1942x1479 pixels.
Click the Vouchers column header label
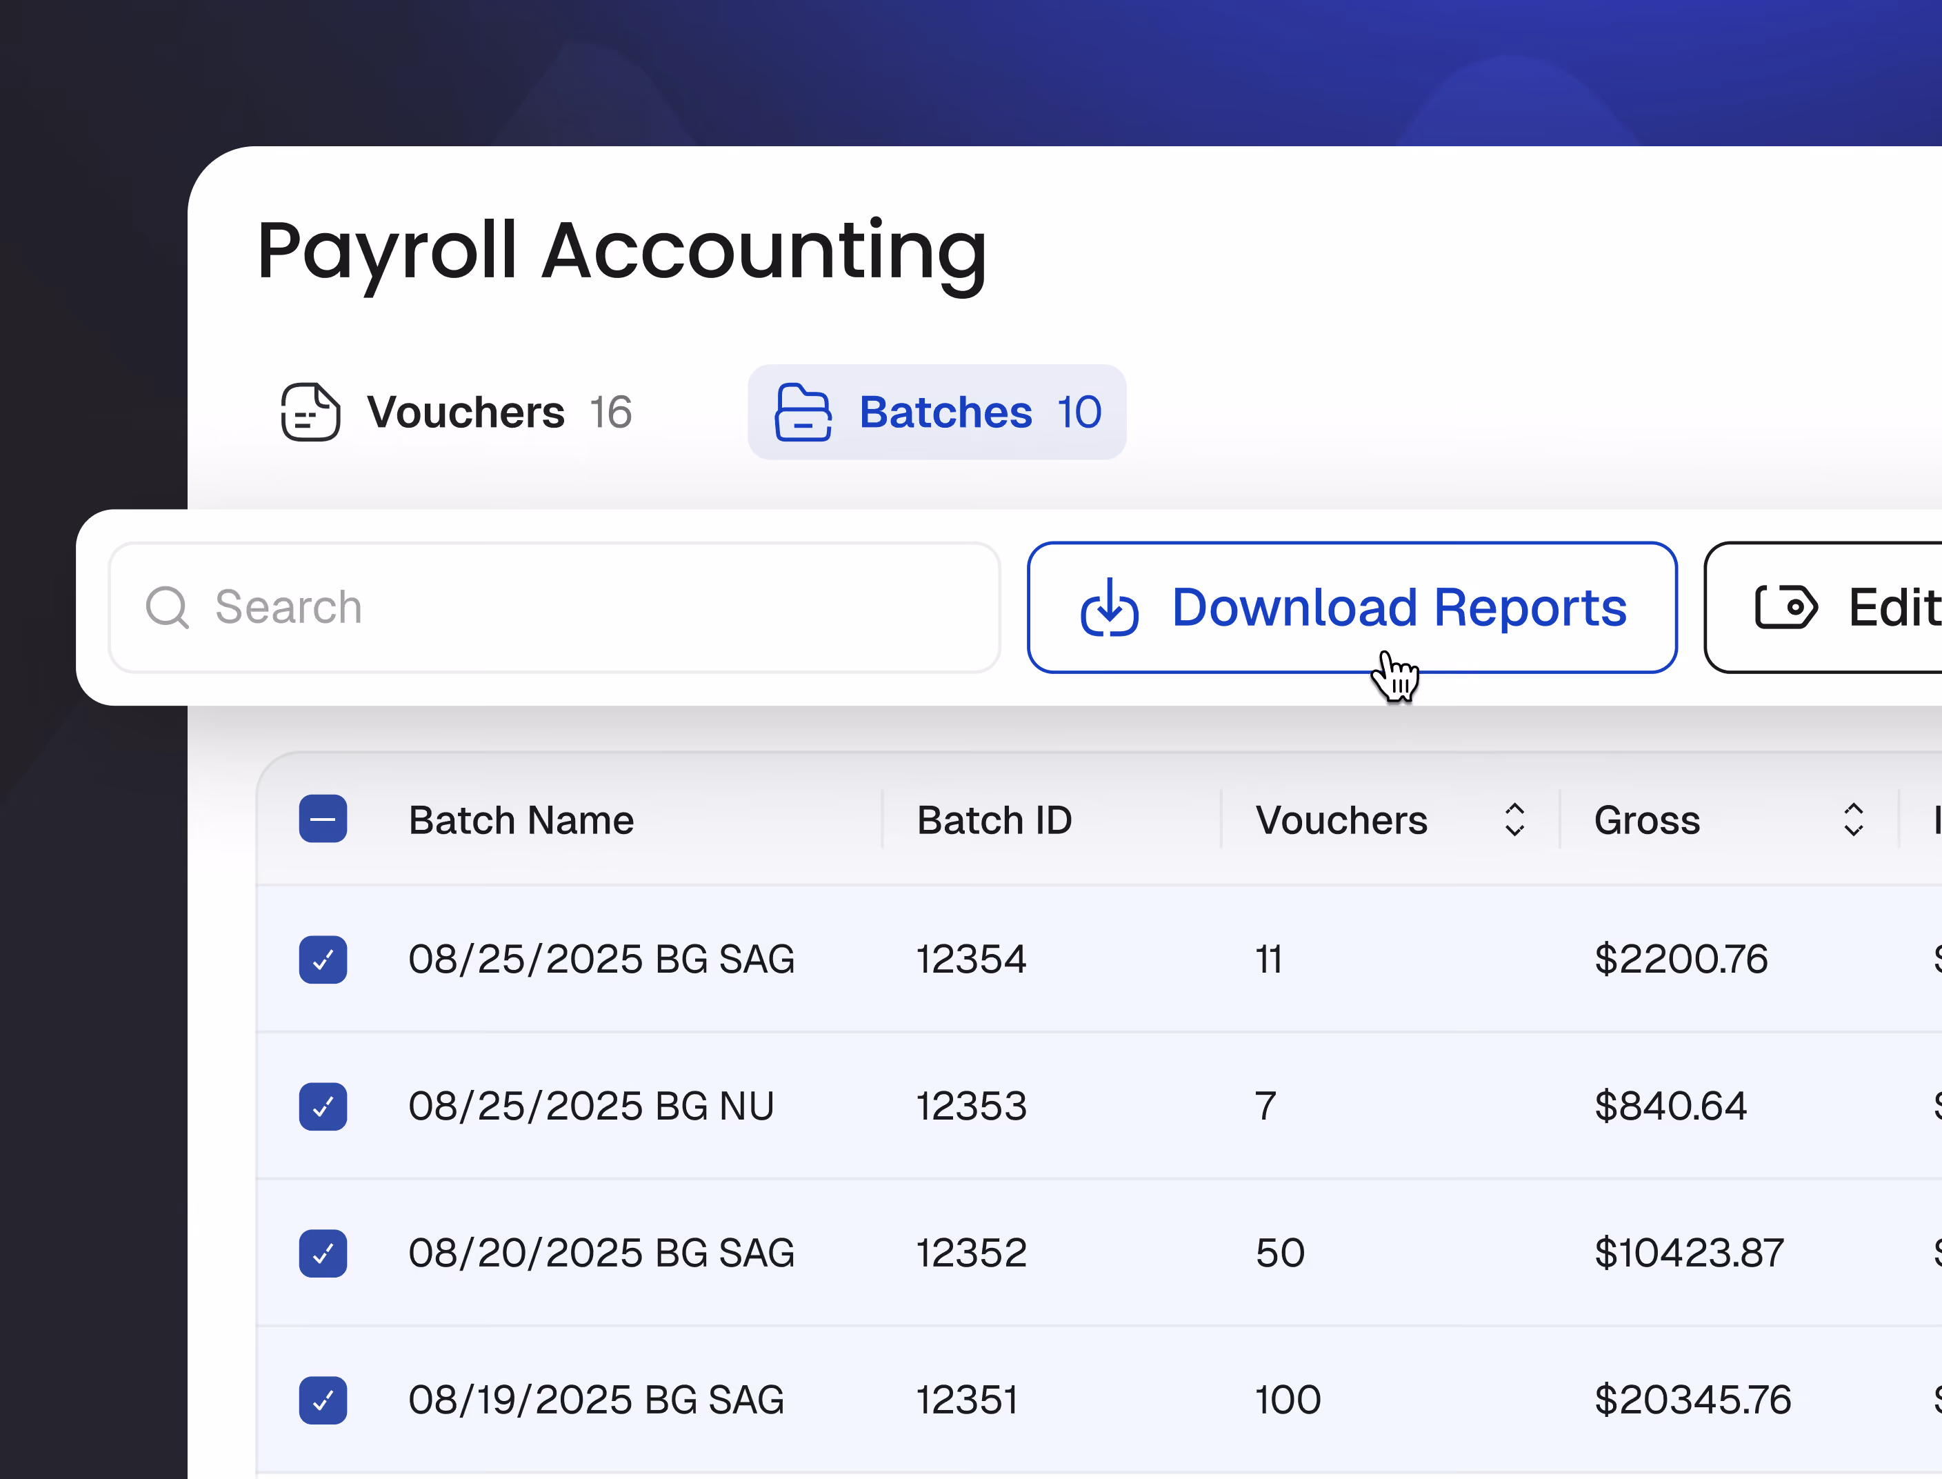[x=1341, y=820]
